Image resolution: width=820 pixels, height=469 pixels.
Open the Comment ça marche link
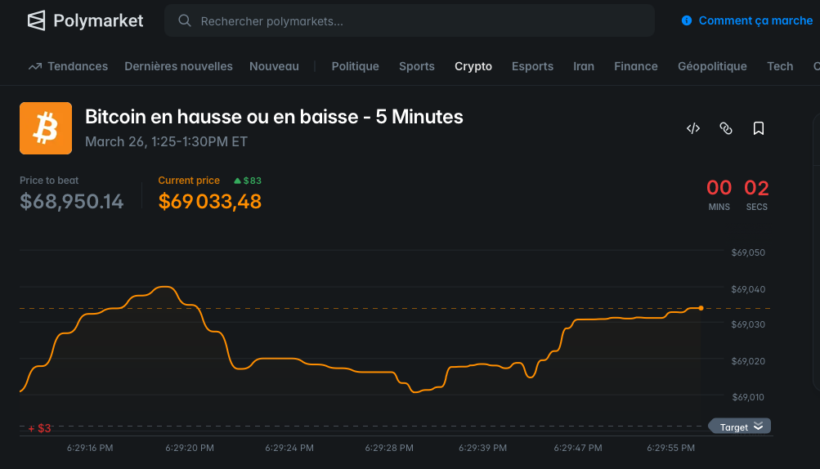click(755, 20)
